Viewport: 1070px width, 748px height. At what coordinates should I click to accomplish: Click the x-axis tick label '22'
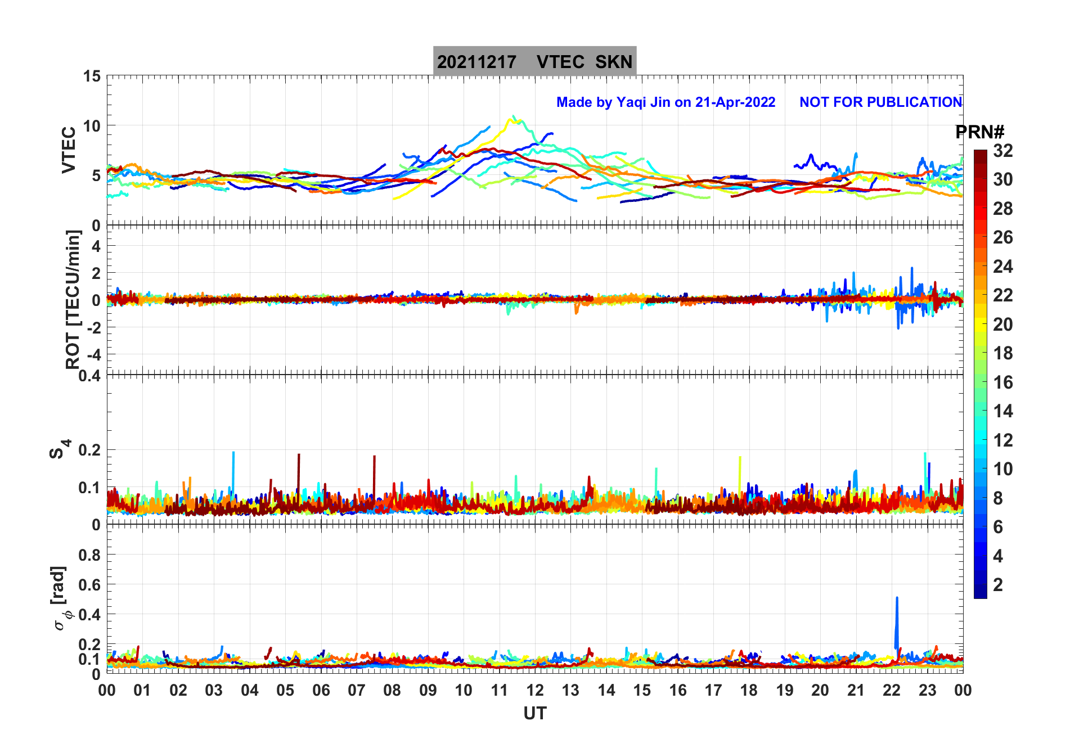click(892, 690)
